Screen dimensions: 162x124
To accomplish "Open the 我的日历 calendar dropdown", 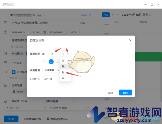I will click(x=26, y=108).
